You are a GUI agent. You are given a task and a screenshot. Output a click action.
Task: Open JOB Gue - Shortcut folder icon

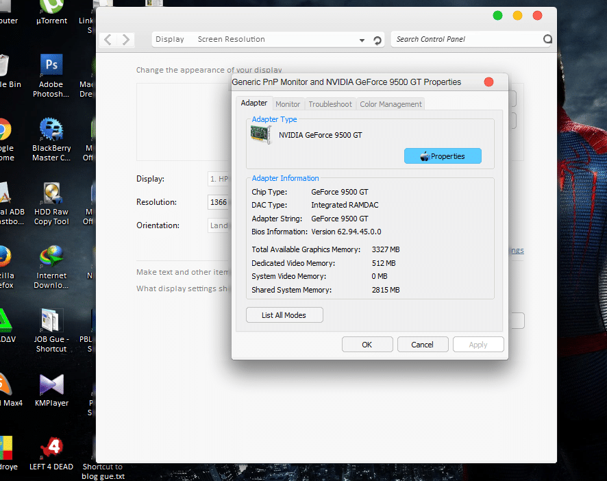(51, 331)
